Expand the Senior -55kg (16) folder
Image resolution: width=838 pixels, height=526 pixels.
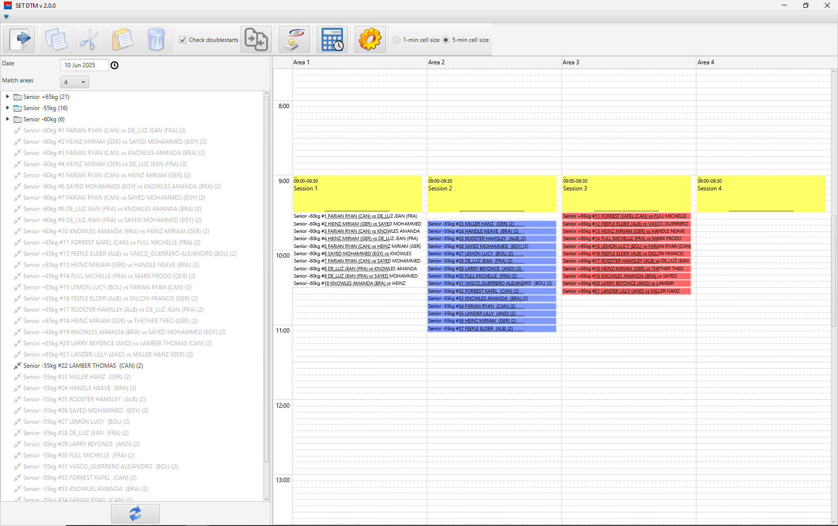click(8, 108)
